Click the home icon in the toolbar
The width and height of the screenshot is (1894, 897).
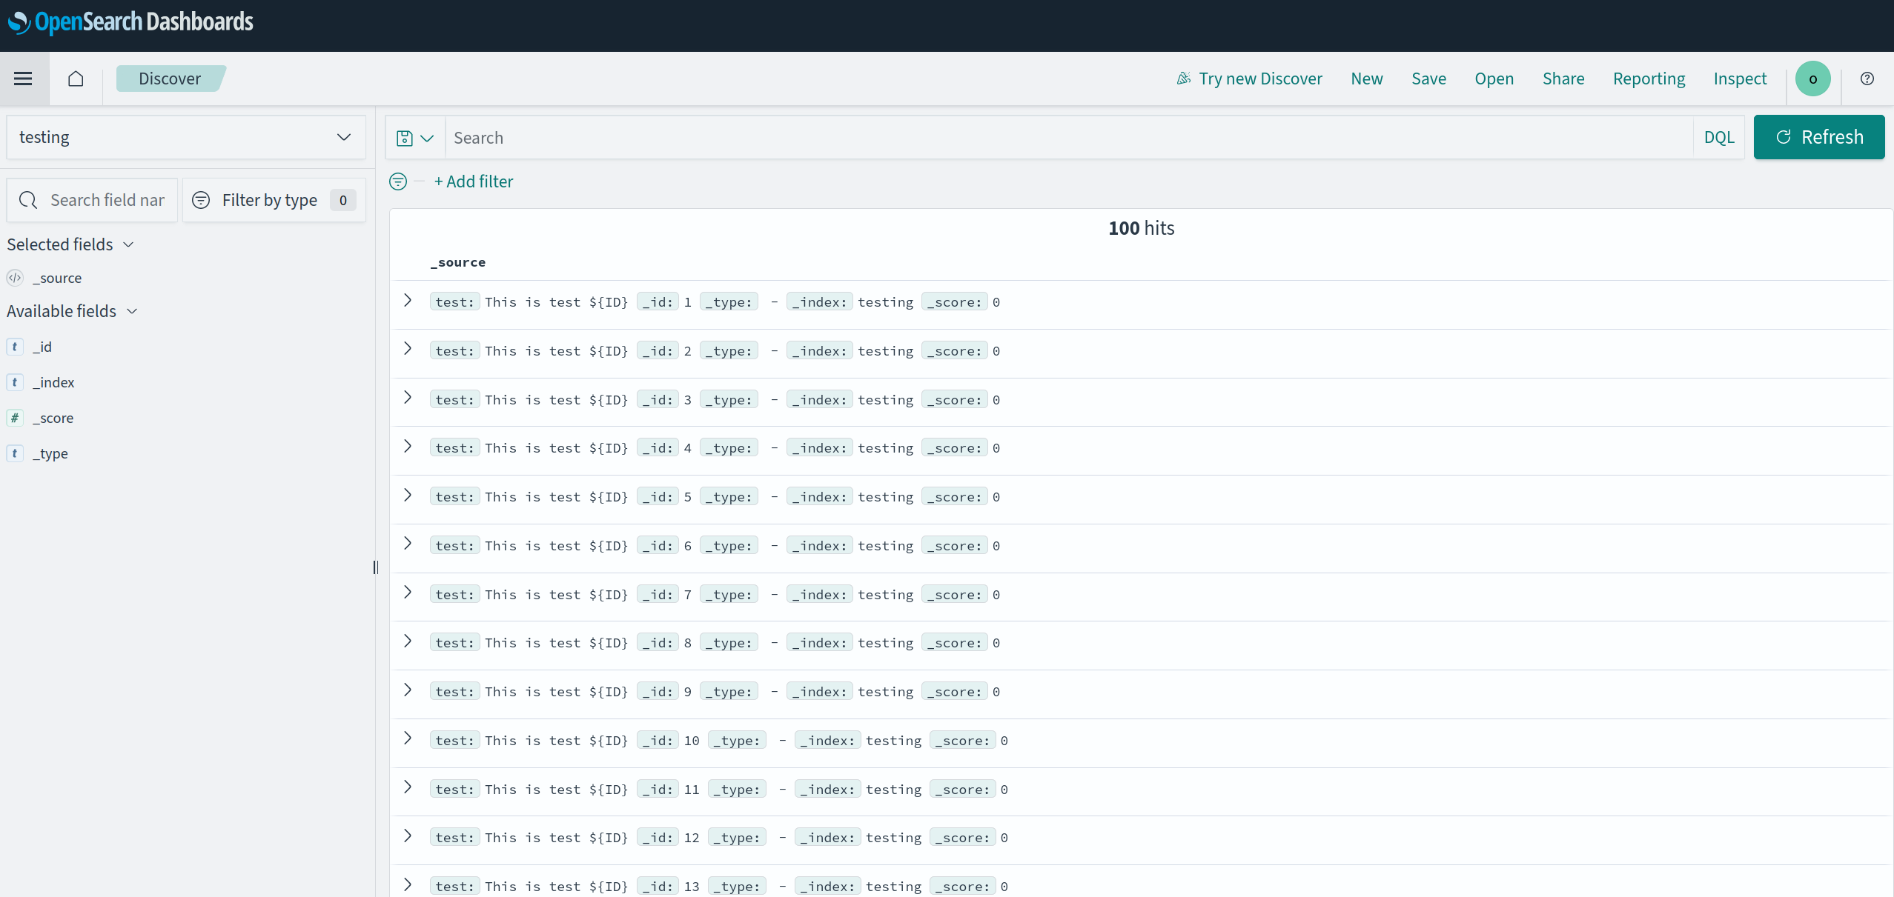coord(74,79)
